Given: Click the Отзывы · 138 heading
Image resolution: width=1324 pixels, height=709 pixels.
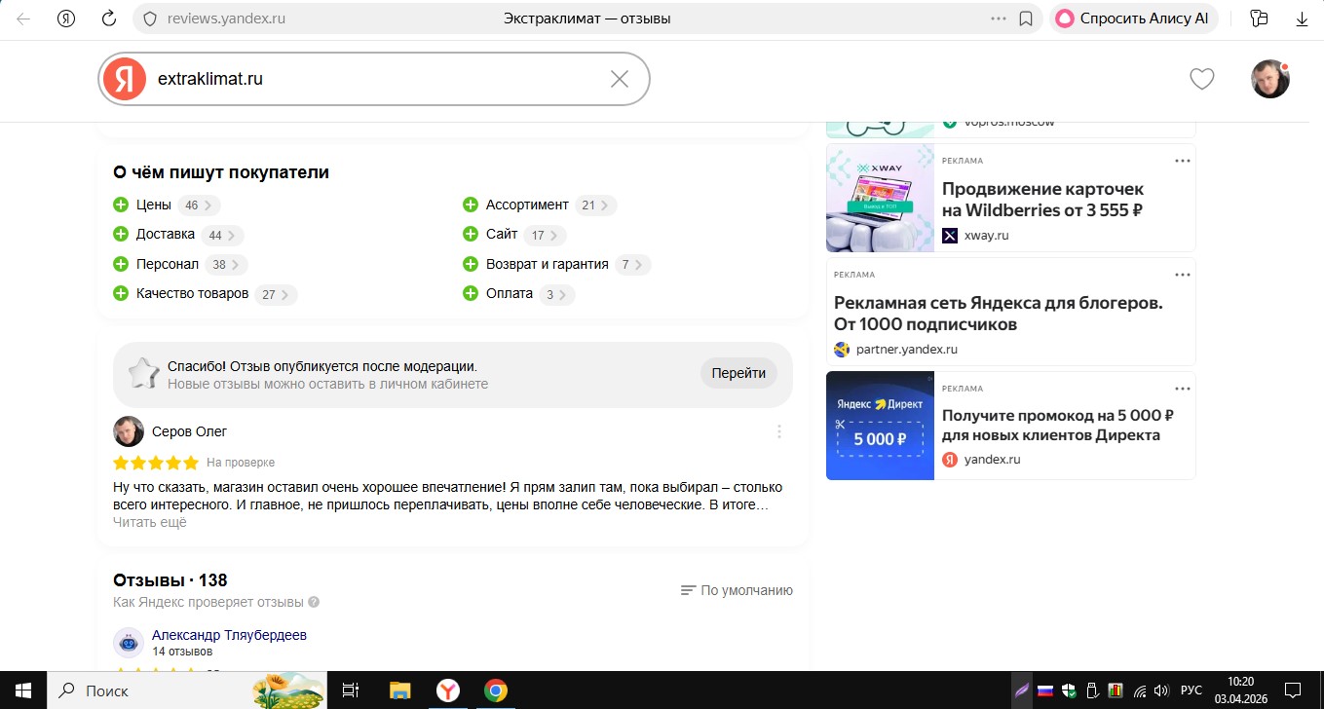Looking at the screenshot, I should click(x=170, y=580).
